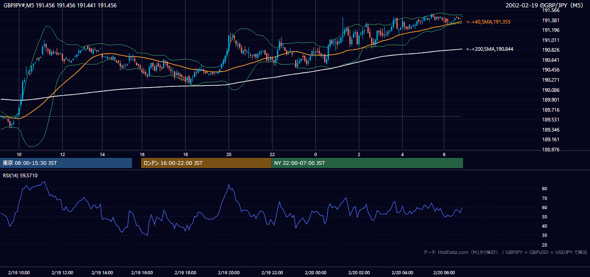Click hour label 22 under price chart
This screenshot has width=590, height=277.
pyautogui.click(x=272, y=155)
